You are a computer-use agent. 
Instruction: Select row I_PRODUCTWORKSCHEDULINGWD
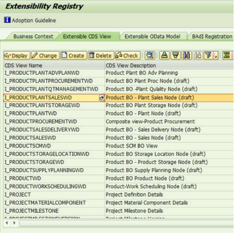[x=54, y=186]
